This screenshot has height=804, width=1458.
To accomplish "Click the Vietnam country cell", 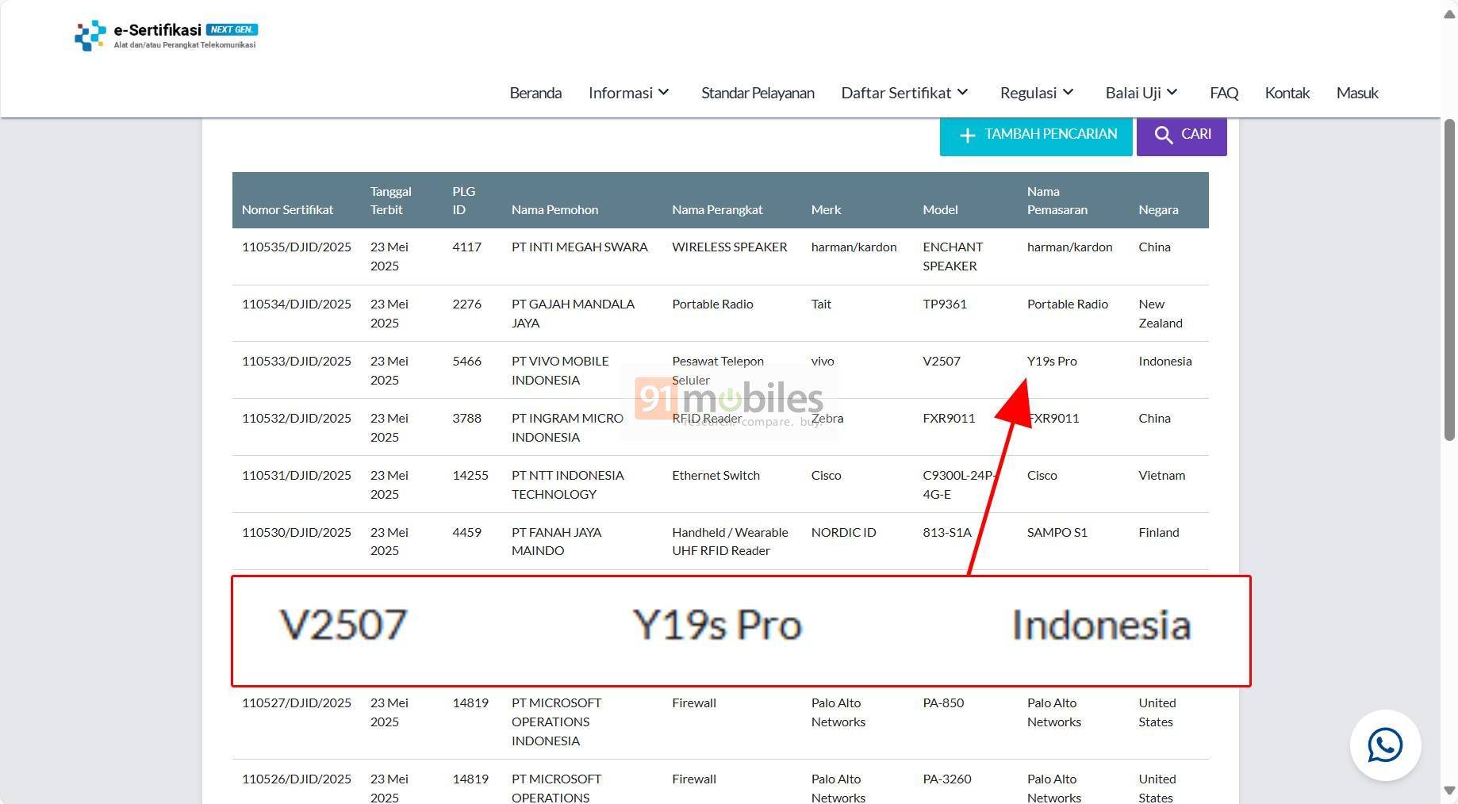I will [1161, 475].
